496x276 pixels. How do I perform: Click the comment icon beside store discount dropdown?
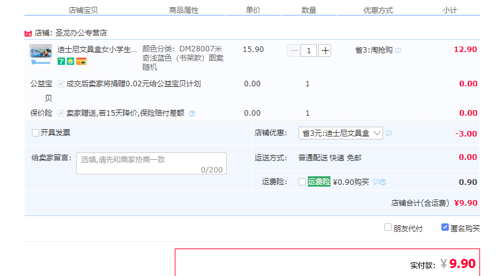click(389, 133)
